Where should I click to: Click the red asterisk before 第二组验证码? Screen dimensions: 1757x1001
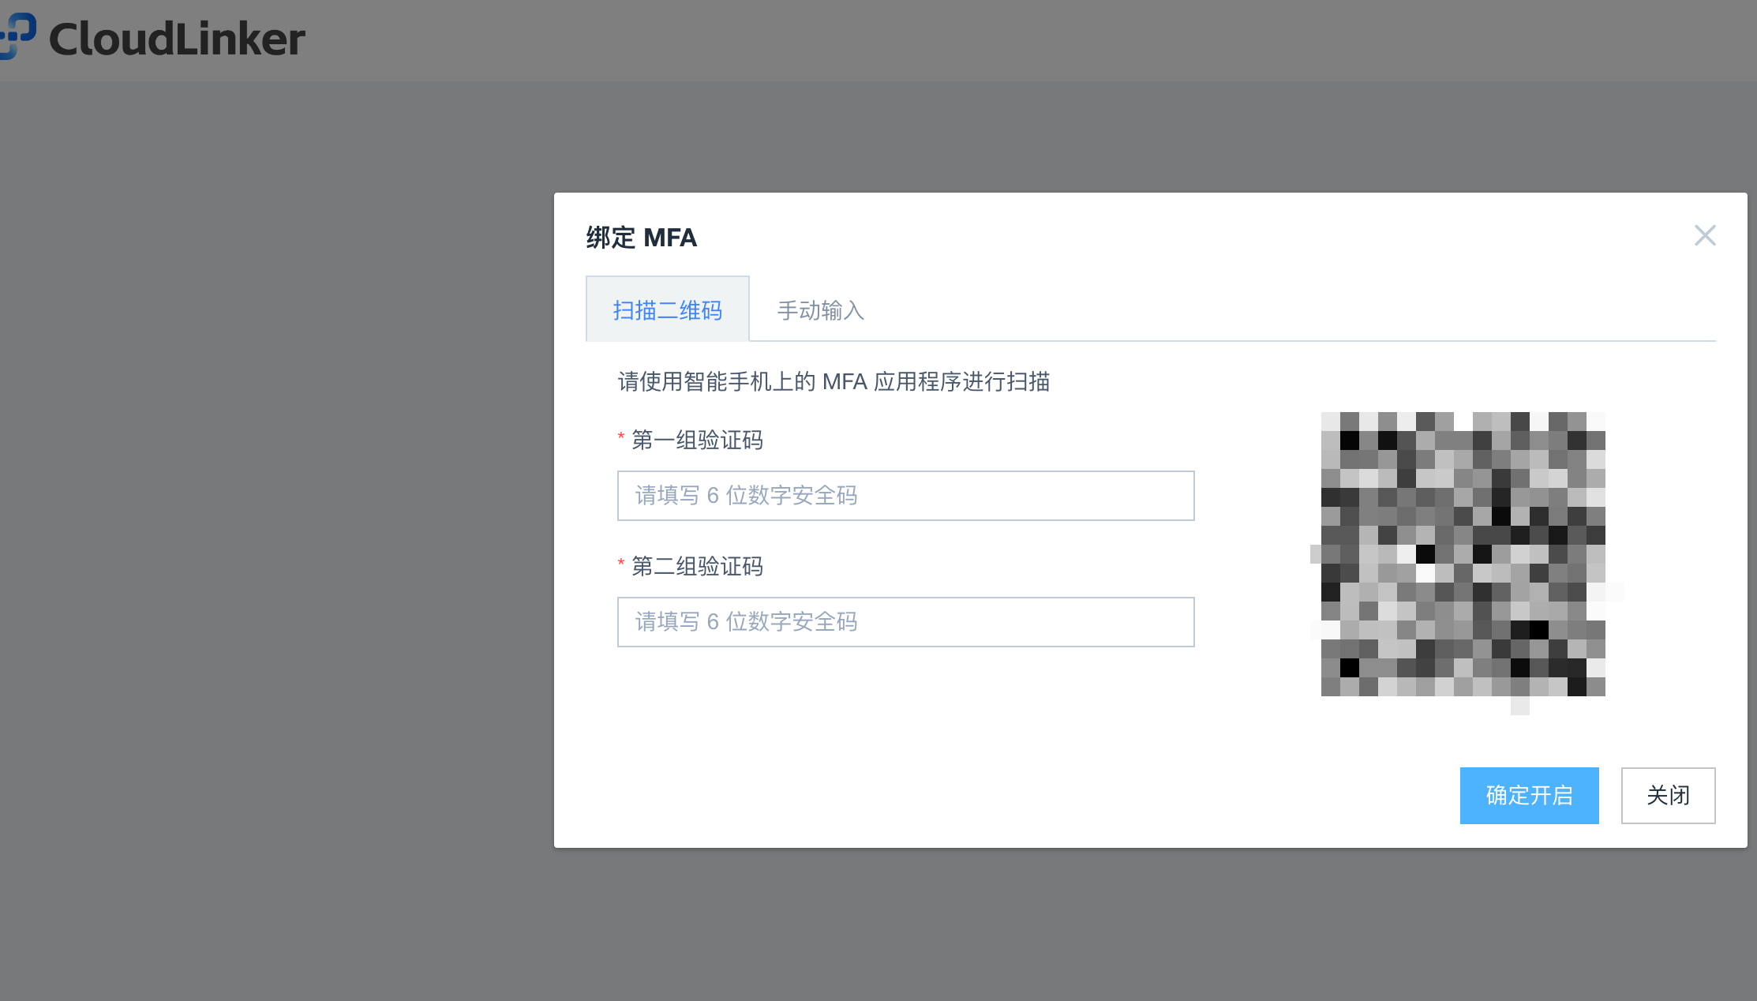click(x=621, y=563)
